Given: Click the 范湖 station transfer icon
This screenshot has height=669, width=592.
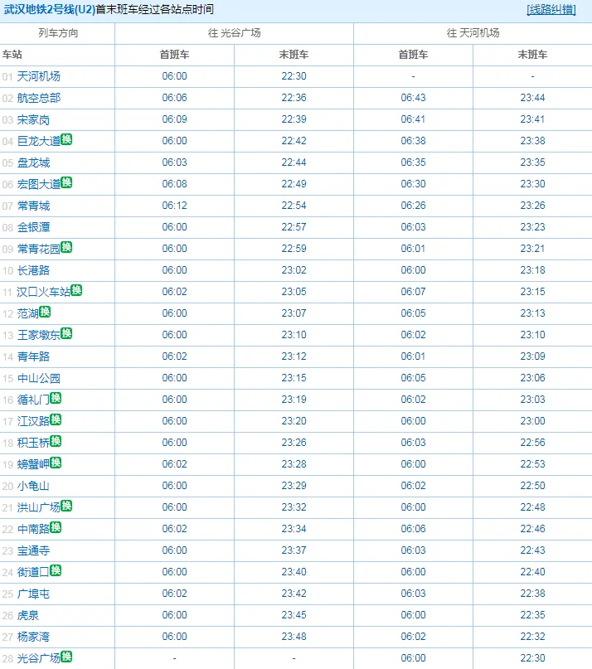Looking at the screenshot, I should (46, 312).
